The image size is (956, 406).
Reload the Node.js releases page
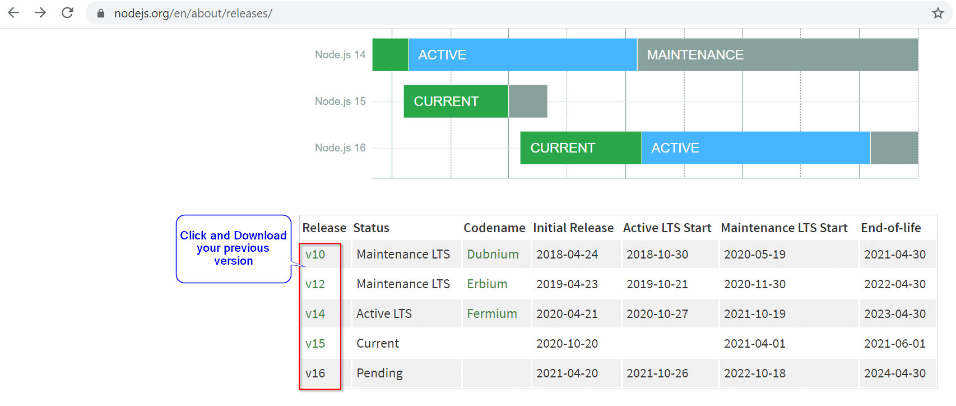[x=67, y=13]
